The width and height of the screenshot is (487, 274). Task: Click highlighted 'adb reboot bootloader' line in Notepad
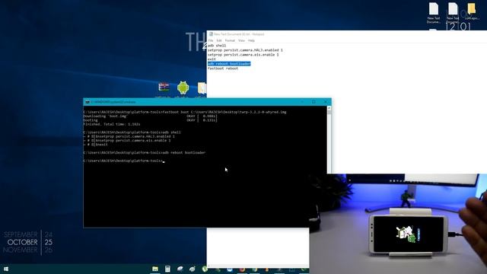(x=229, y=64)
